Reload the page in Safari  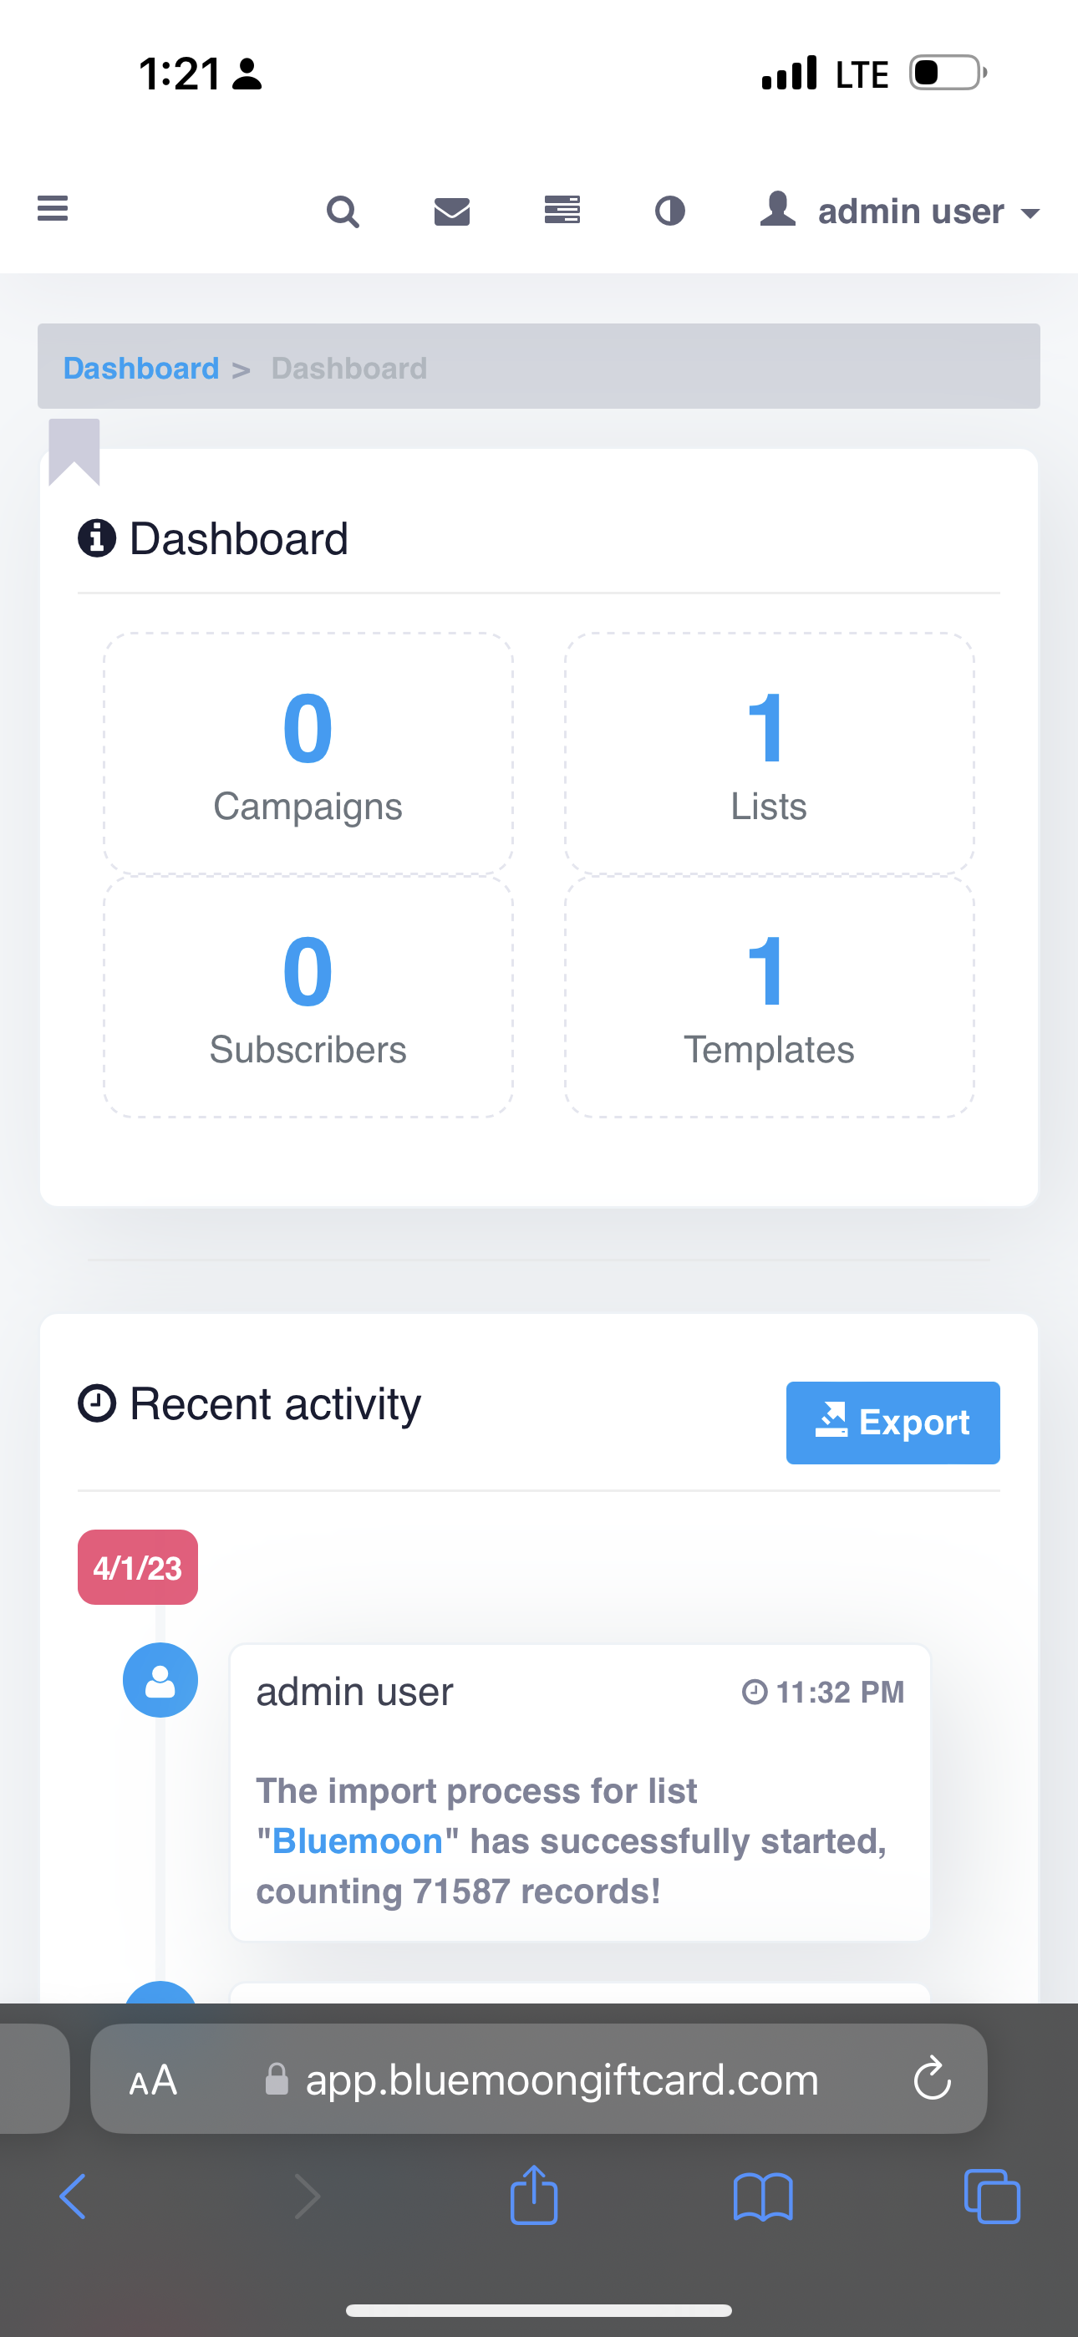932,2080
